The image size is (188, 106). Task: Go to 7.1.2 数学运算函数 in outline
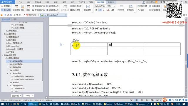point(16,64)
